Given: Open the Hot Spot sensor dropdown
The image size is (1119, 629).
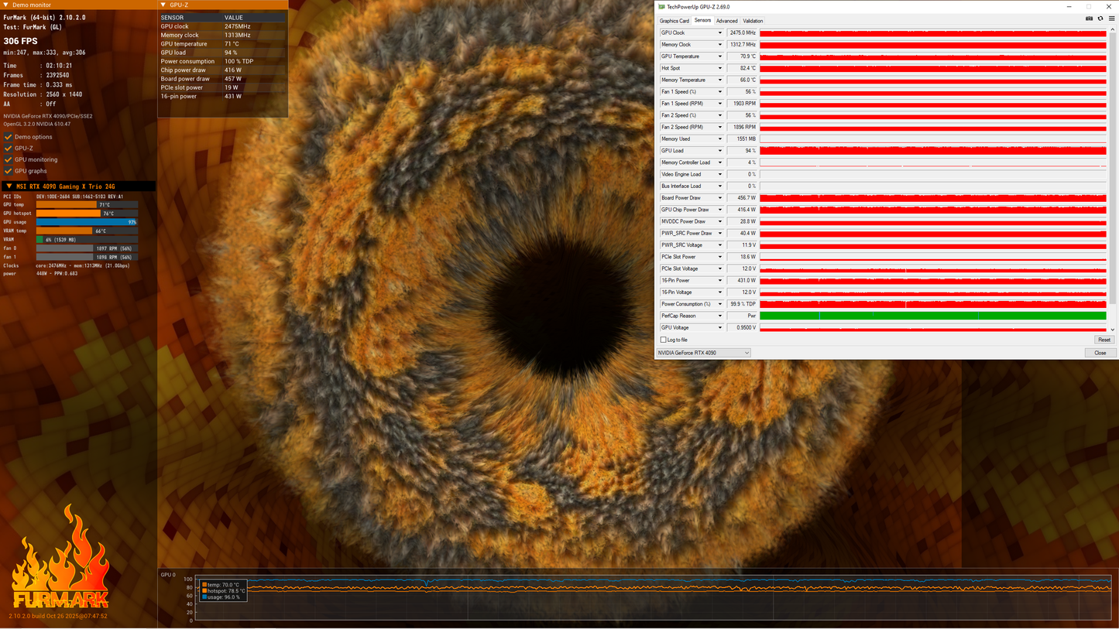Looking at the screenshot, I should (x=720, y=68).
